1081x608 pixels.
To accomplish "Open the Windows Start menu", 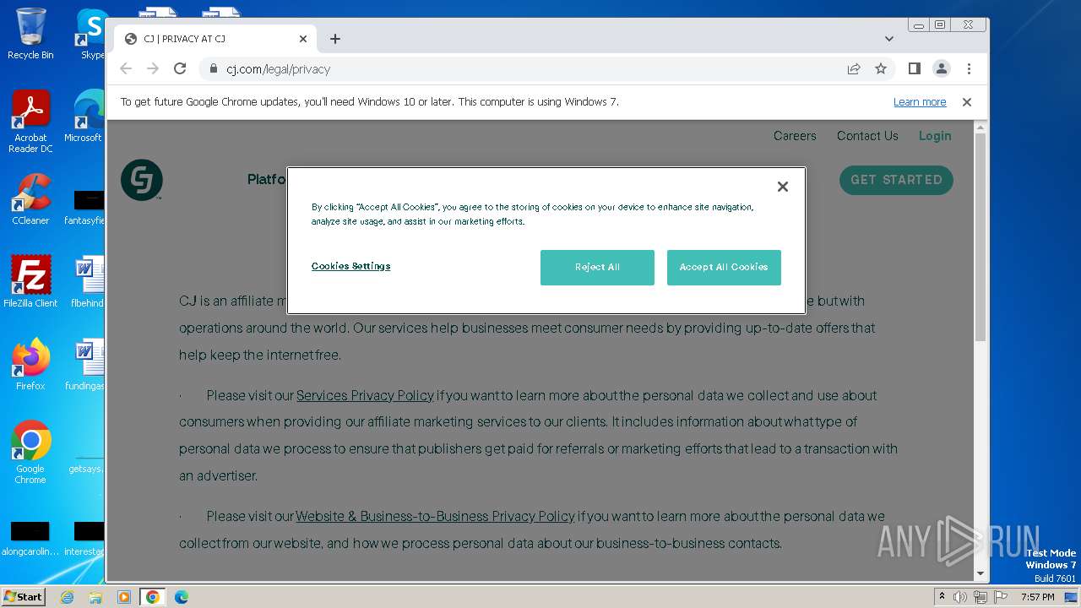I will (23, 597).
